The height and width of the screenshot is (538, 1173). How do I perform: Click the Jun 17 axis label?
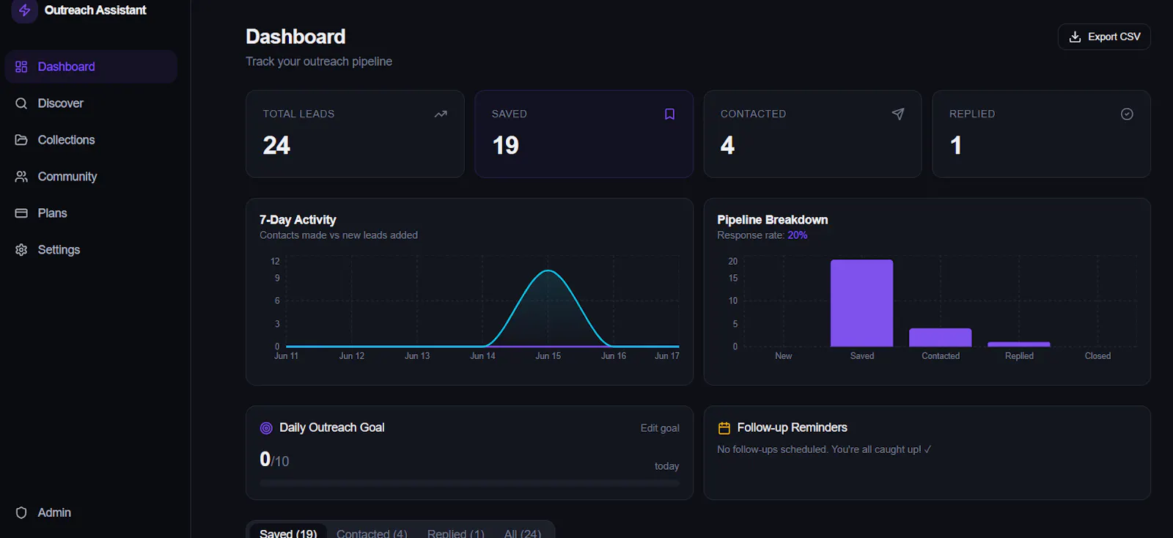click(667, 356)
